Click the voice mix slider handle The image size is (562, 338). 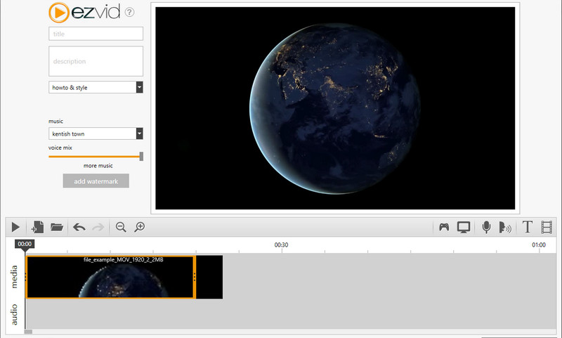click(x=141, y=157)
